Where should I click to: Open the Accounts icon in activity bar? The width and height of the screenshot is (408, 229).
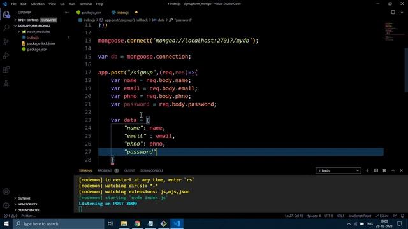[6, 192]
